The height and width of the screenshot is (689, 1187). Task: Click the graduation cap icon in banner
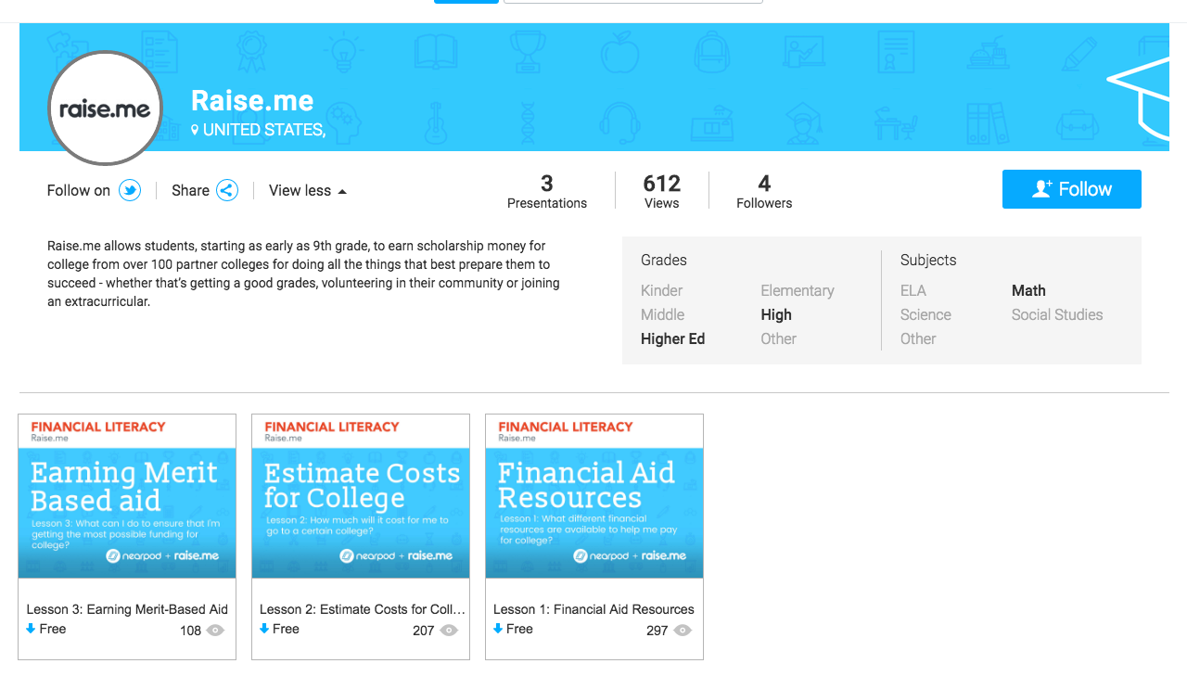click(x=1139, y=98)
